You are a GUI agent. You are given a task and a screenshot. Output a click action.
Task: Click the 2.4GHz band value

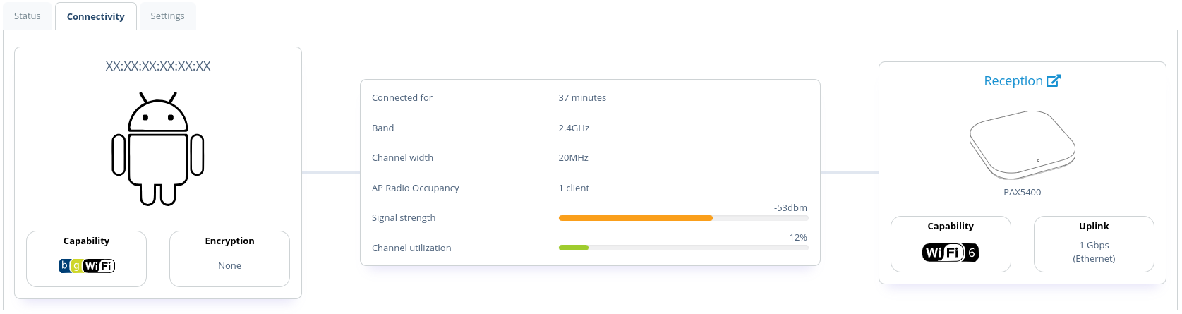tap(574, 128)
